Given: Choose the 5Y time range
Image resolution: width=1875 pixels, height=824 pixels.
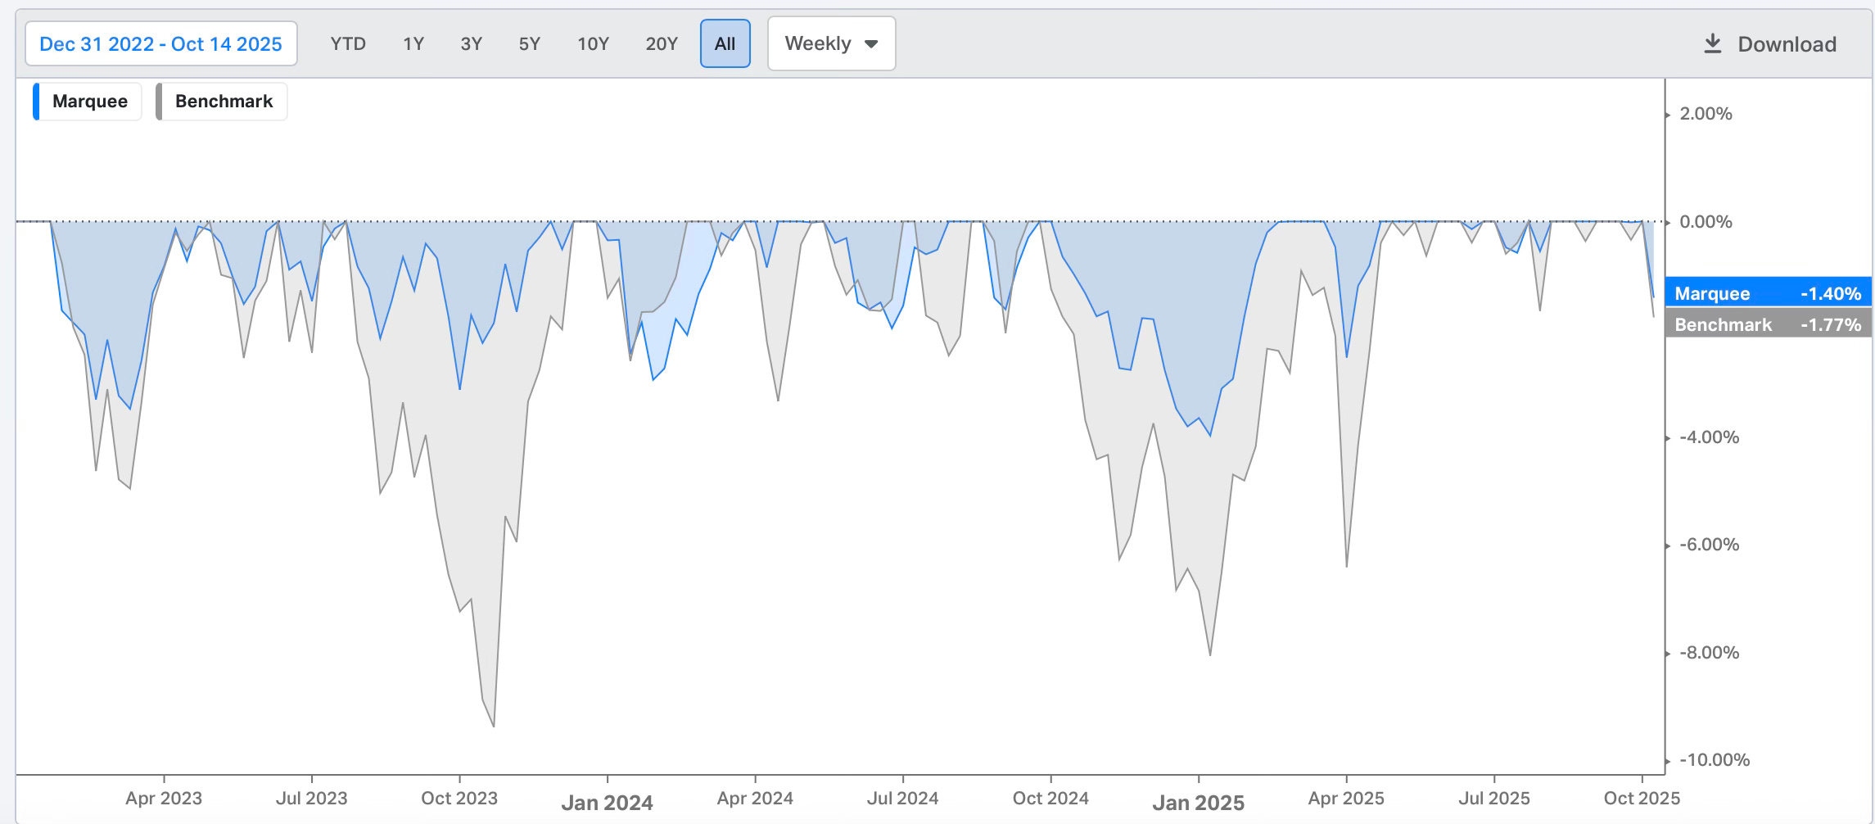Looking at the screenshot, I should pyautogui.click(x=530, y=44).
